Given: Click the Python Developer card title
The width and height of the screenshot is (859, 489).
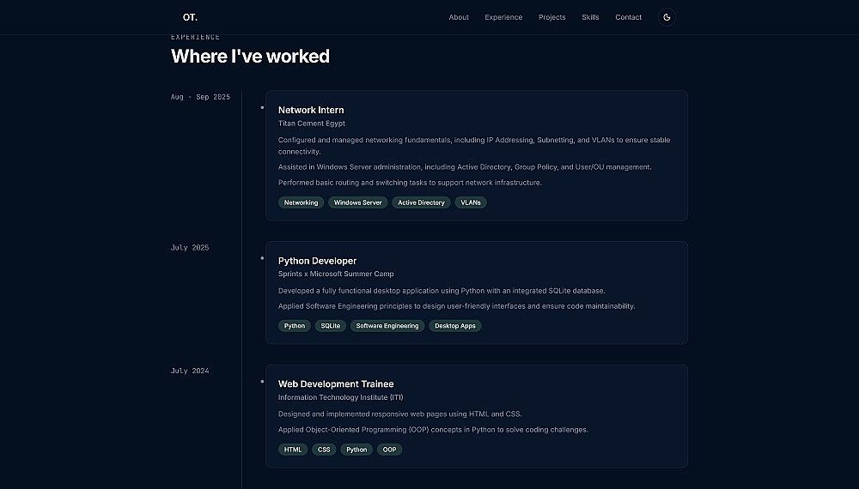Looking at the screenshot, I should (317, 261).
